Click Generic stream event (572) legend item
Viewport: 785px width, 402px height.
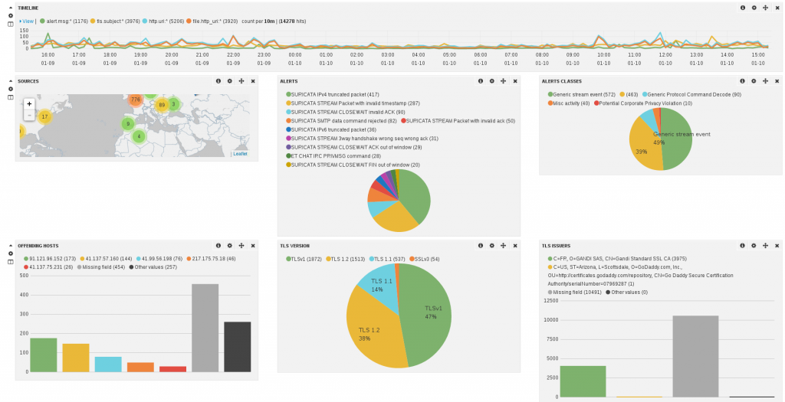(582, 94)
